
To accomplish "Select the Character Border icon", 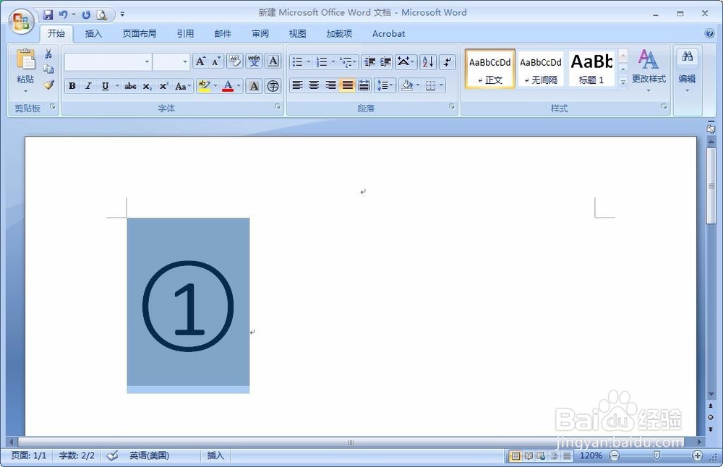I will click(x=273, y=61).
